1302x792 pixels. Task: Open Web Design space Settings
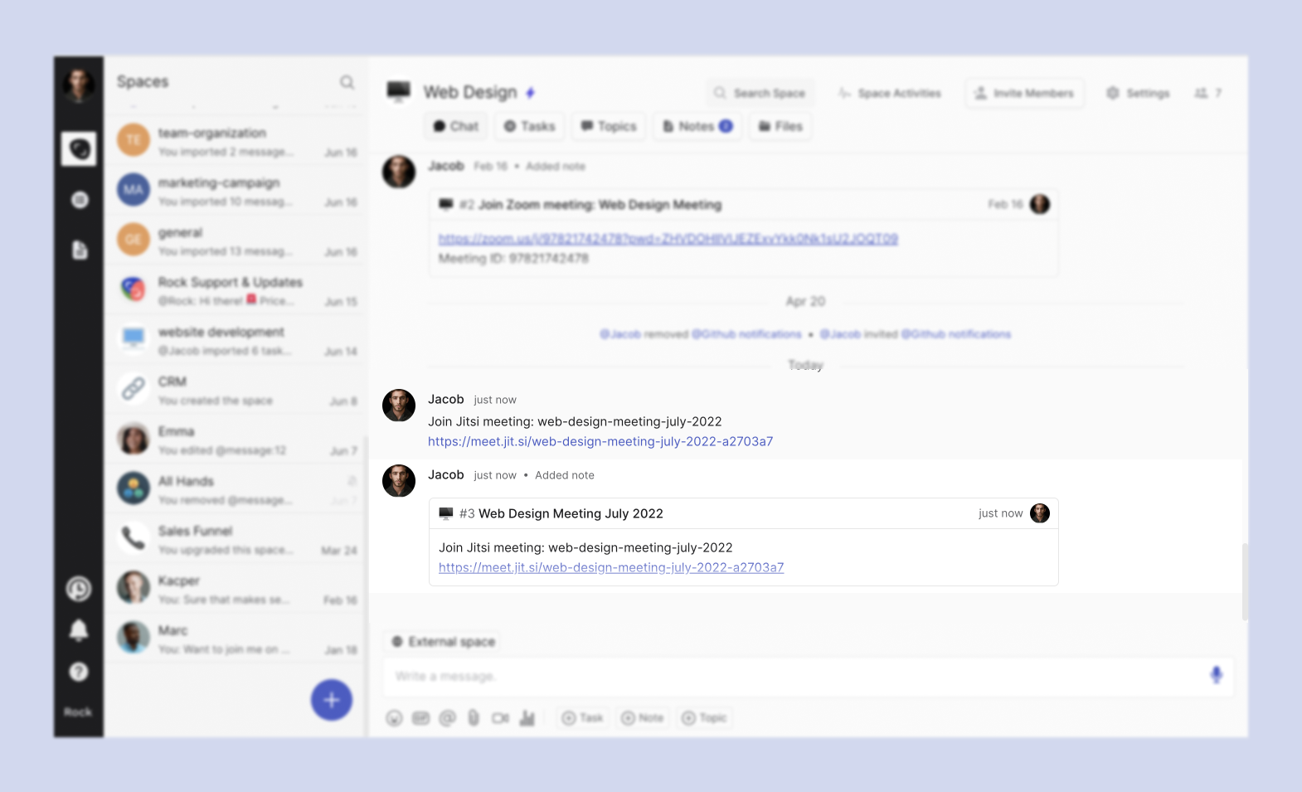click(x=1138, y=93)
